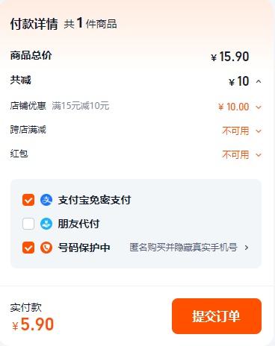Expand 店铺优惠 discount options

259,107
